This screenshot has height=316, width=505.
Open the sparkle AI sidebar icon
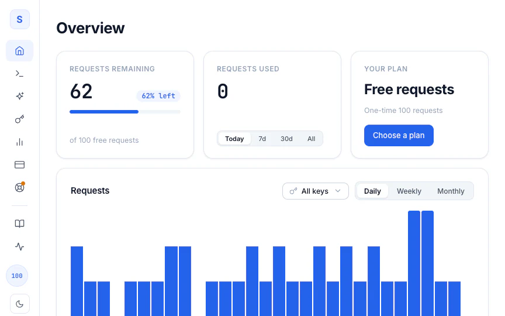pos(20,96)
